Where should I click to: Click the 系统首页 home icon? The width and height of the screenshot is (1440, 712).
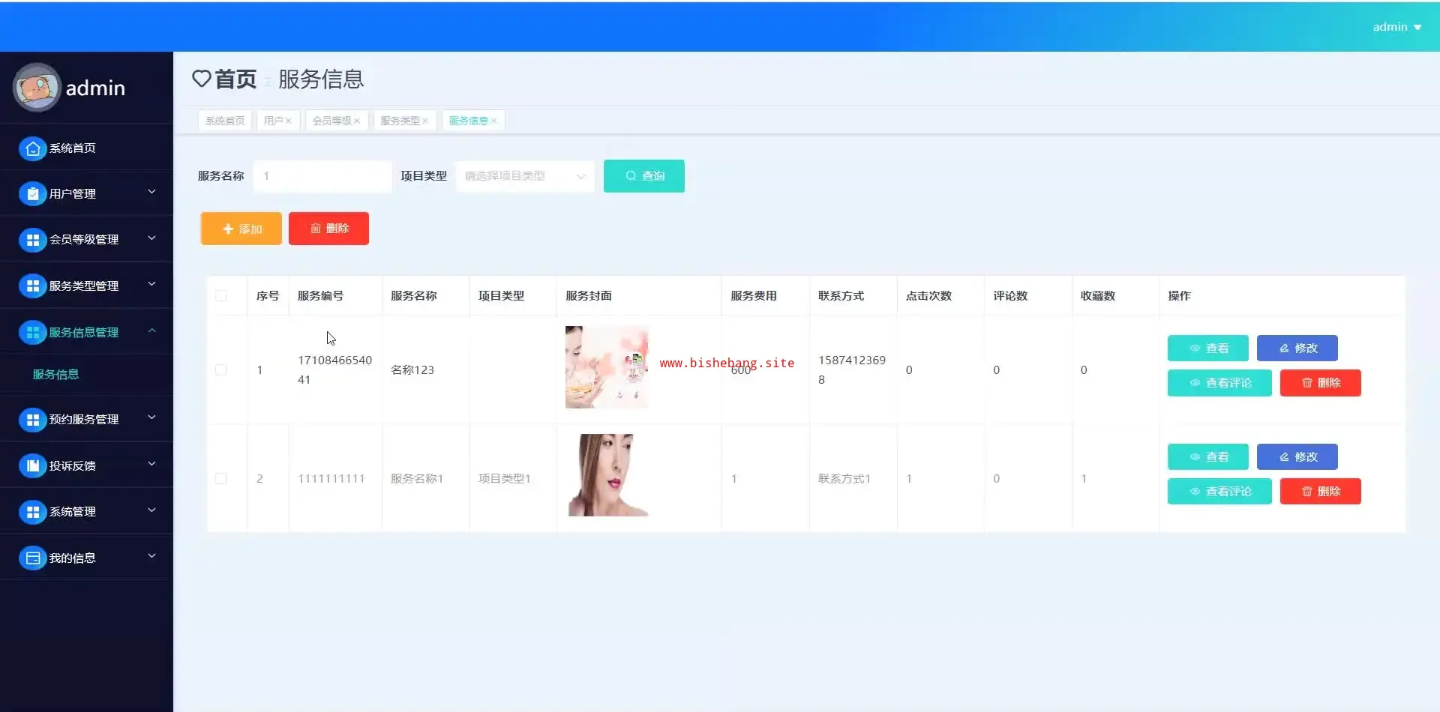pyautogui.click(x=32, y=148)
